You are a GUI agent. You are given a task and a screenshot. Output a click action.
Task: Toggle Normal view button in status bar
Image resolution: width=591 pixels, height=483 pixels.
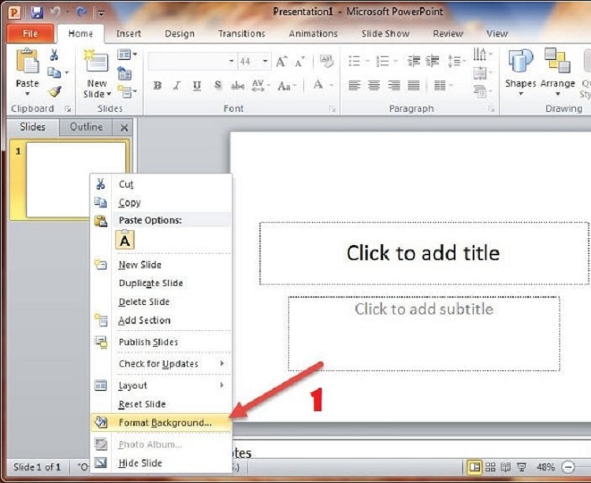[x=474, y=467]
